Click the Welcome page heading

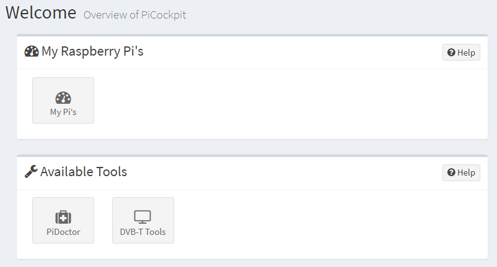pos(41,12)
